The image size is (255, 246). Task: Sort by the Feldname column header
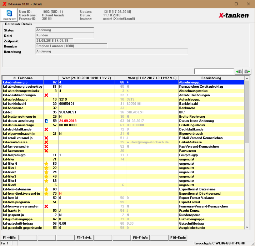tap(23, 78)
